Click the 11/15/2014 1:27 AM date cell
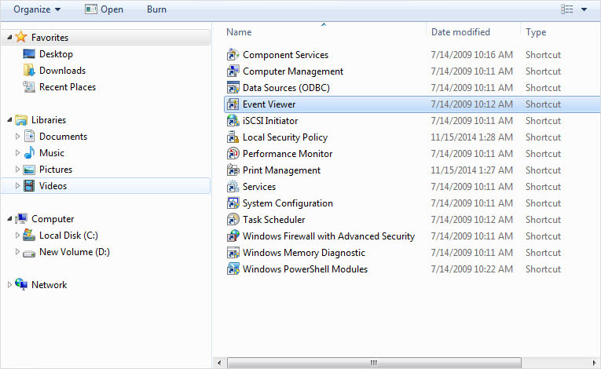The height and width of the screenshot is (369, 601). (471, 170)
